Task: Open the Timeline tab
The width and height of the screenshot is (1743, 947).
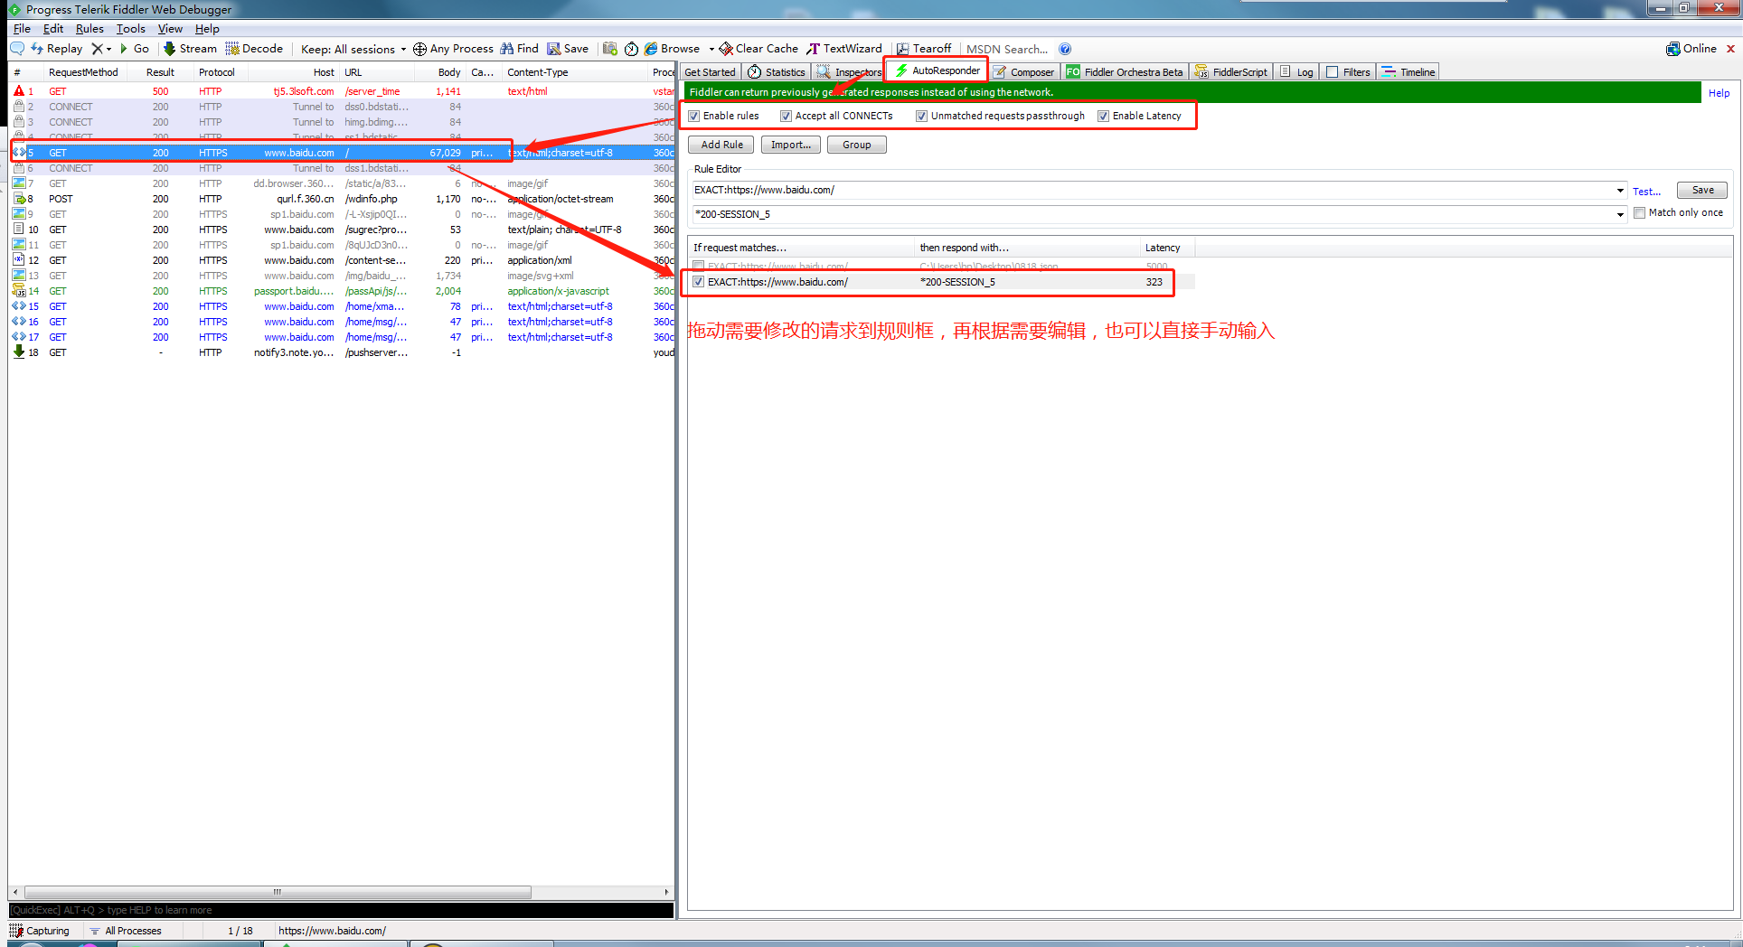Action: pyautogui.click(x=1409, y=72)
